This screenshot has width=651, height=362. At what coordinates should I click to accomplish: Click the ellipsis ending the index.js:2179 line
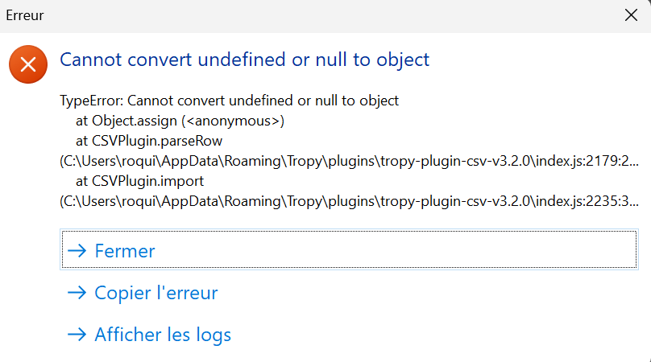(x=632, y=162)
